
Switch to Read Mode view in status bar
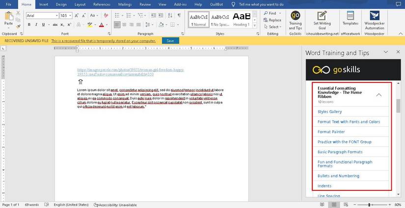322,205
